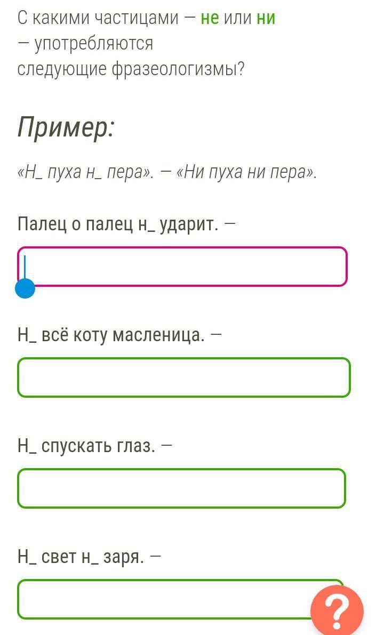384x635 pixels.
Task: Click the answer field under 'коту масленица'
Action: tap(184, 377)
